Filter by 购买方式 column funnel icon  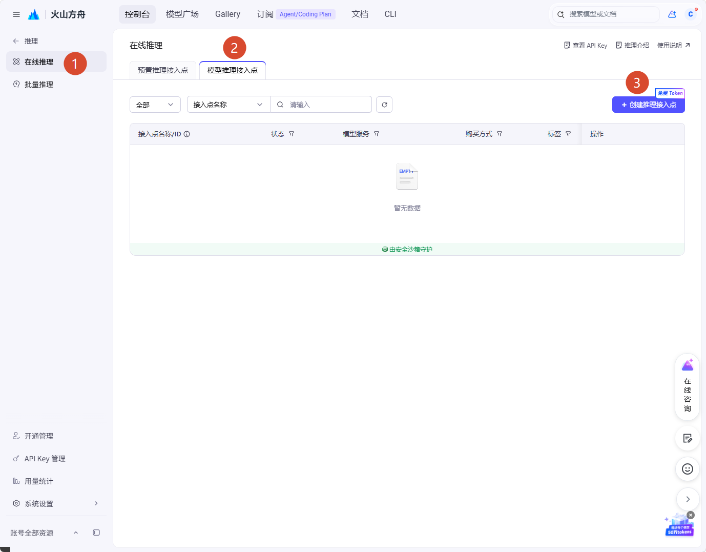pyautogui.click(x=500, y=134)
